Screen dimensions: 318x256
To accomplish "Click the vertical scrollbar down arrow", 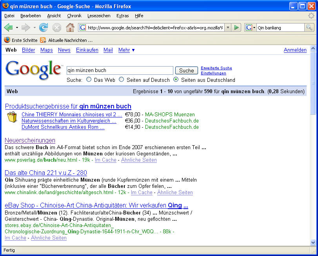I will tap(313, 242).
